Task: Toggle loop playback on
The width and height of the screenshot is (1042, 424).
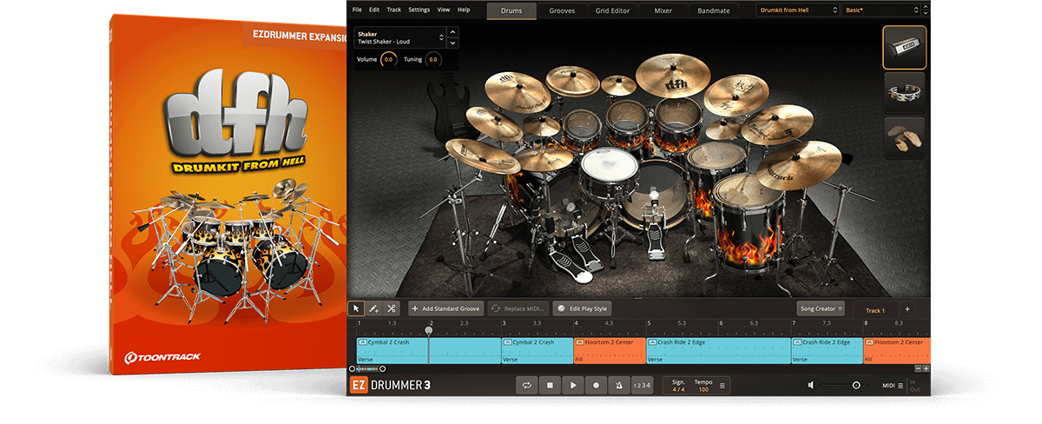Action: pyautogui.click(x=526, y=385)
